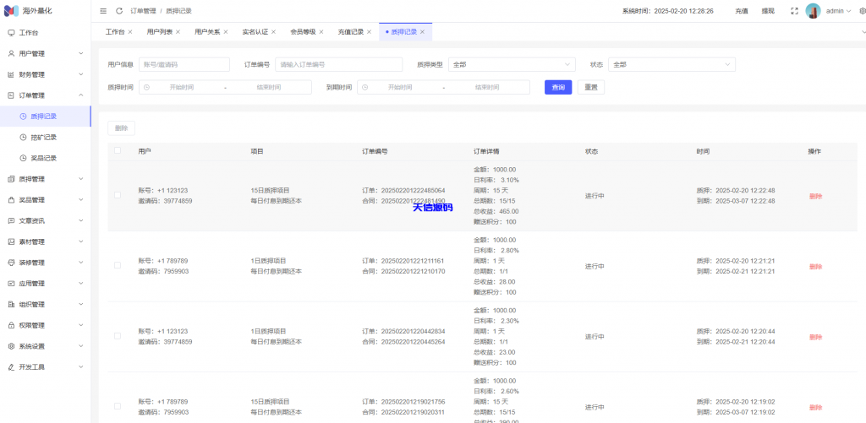This screenshot has width=866, height=423.
Task: Delete the order 202502201222485064 row
Action: (815, 196)
